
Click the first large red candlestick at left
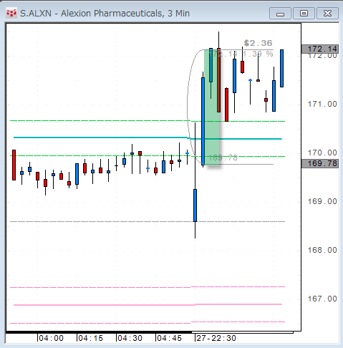pos(14,165)
